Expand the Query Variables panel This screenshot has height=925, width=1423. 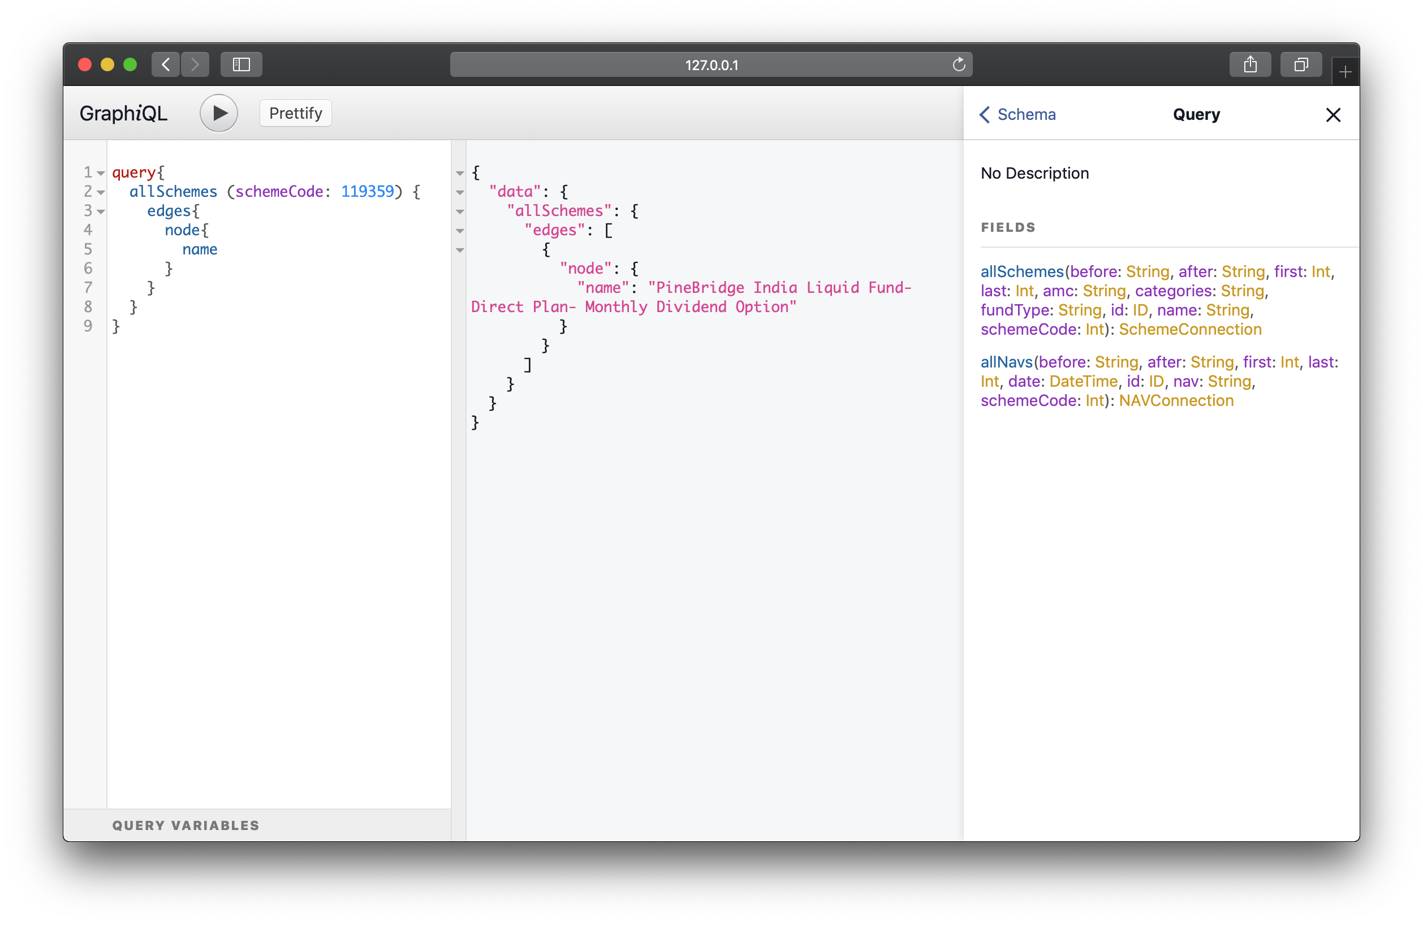[x=186, y=825]
